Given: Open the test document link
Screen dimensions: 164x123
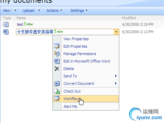Looking at the screenshot, I should (20, 24).
